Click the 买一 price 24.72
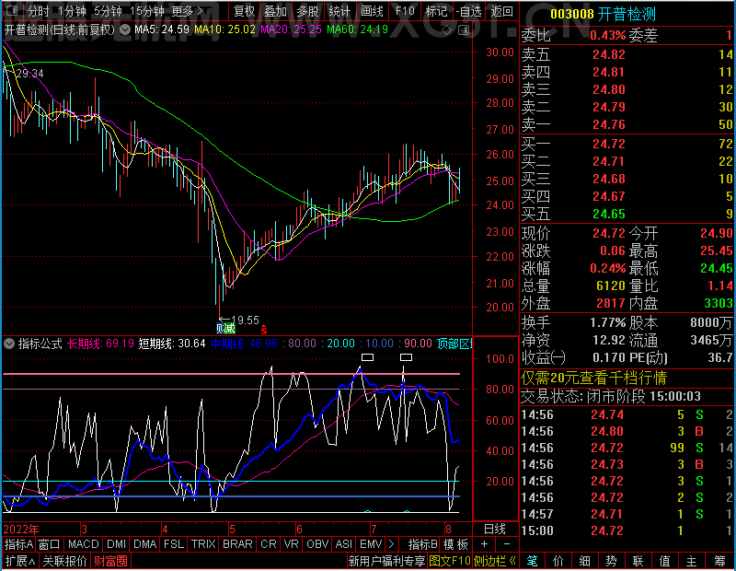The height and width of the screenshot is (571, 736). (609, 144)
